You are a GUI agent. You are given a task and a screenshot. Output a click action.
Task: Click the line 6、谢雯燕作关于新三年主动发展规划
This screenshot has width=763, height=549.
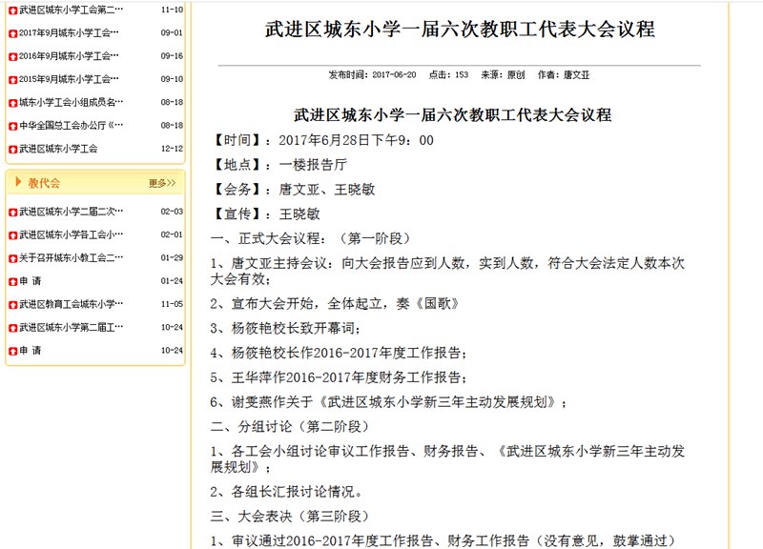click(x=388, y=401)
